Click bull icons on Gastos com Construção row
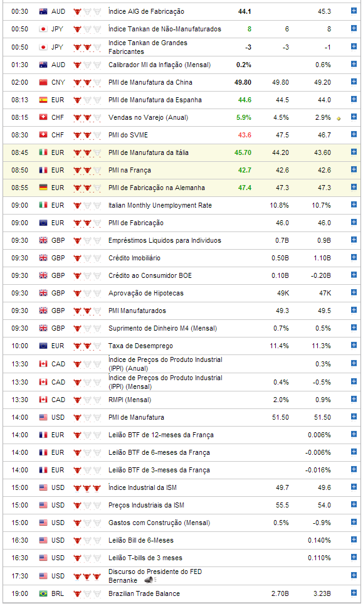Screen dimensions: 363x606 87,523
